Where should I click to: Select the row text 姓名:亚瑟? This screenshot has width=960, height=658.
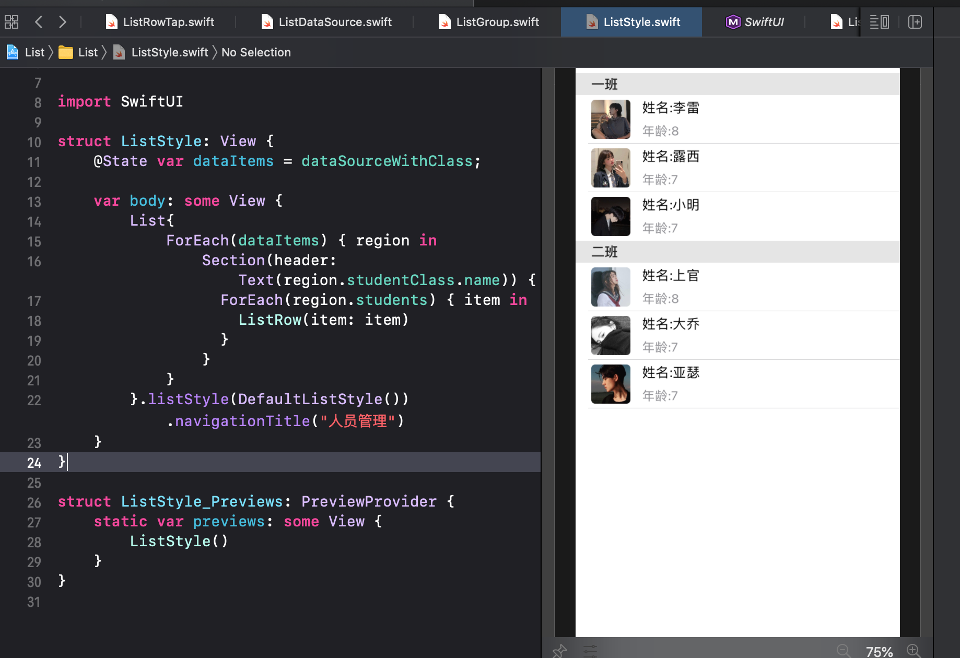click(x=671, y=373)
